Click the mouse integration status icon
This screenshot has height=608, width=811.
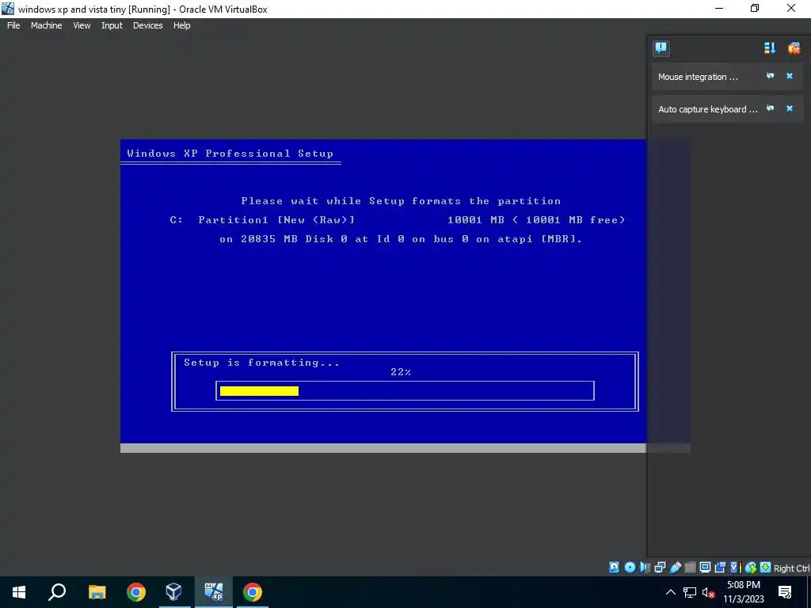[751, 567]
